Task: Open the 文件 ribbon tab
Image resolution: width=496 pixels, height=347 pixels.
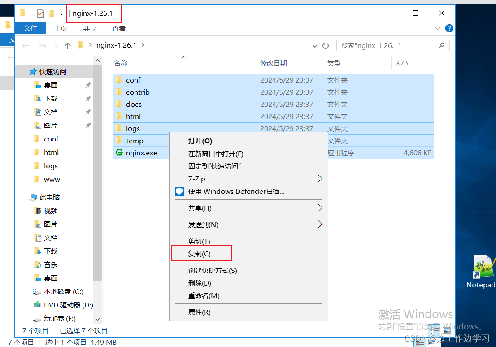Action: click(30, 28)
